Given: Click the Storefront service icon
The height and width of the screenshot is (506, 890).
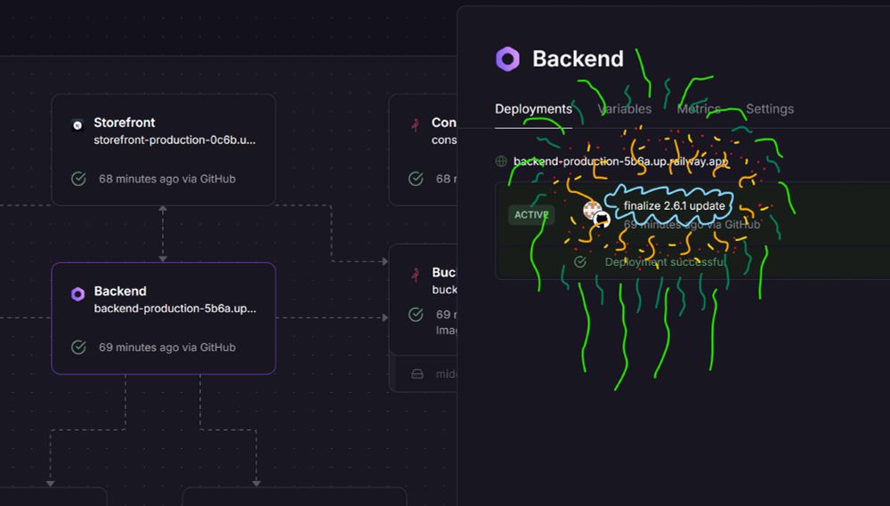Looking at the screenshot, I should click(x=77, y=124).
